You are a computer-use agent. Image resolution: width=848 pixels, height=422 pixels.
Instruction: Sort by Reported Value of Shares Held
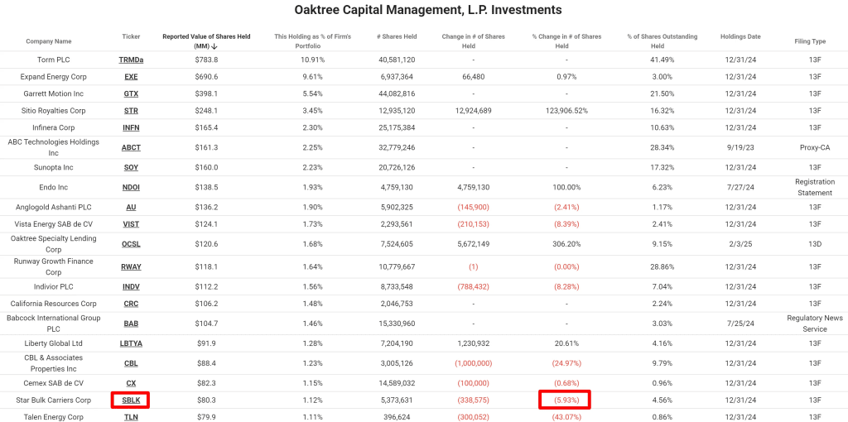pyautogui.click(x=206, y=41)
